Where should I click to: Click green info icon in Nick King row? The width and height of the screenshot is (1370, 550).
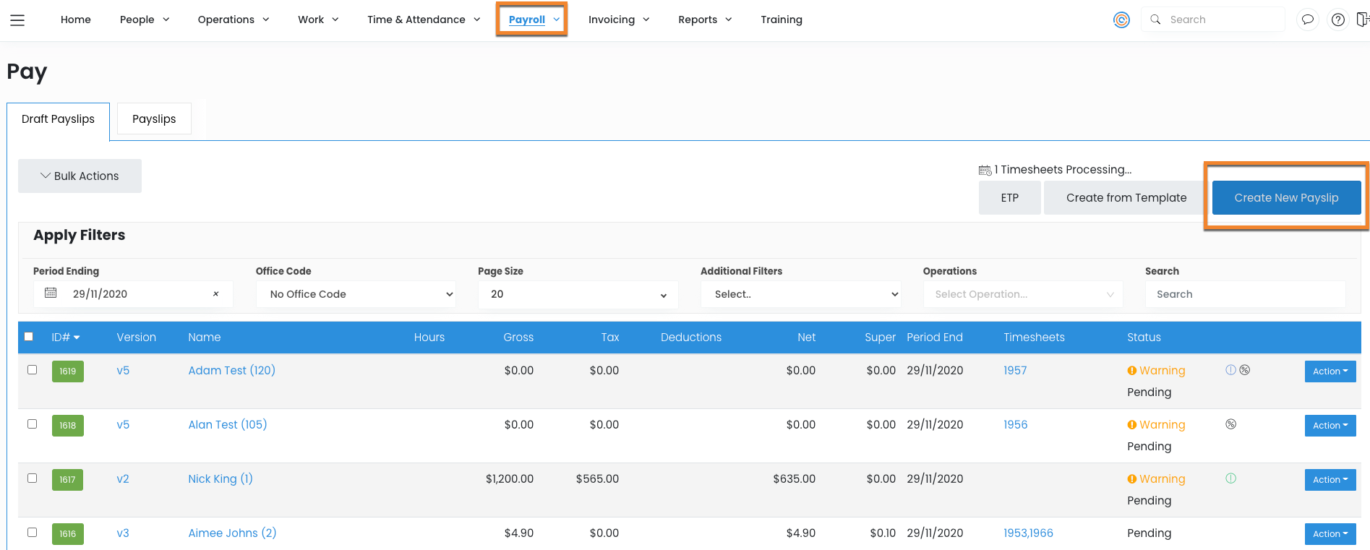[x=1230, y=478]
